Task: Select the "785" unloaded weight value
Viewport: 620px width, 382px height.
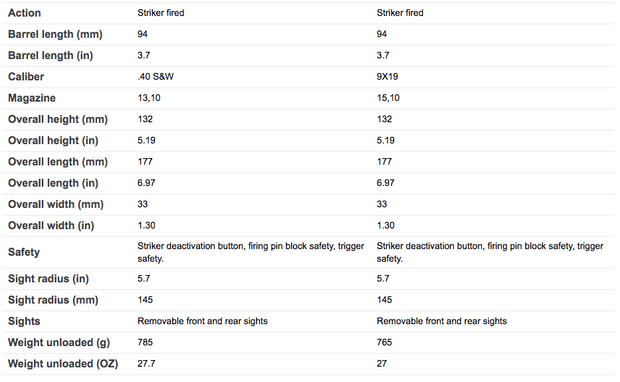Action: tap(145, 342)
